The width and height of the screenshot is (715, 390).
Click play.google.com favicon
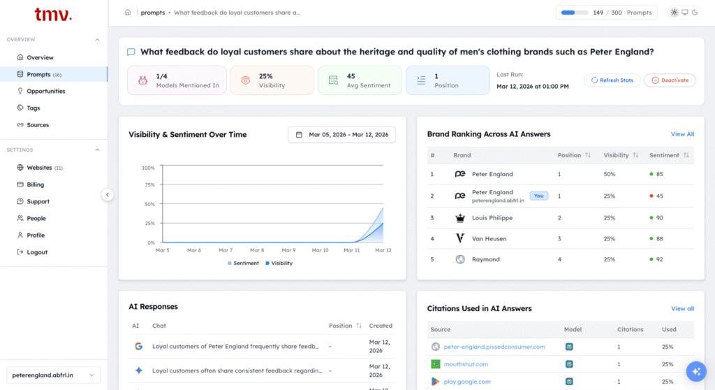coord(436,382)
